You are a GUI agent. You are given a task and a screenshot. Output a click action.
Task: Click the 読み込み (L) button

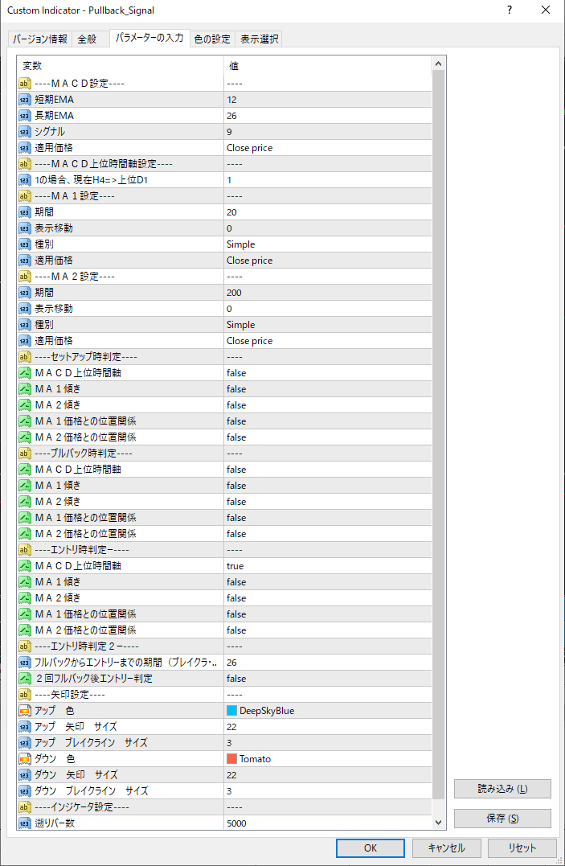pyautogui.click(x=502, y=789)
